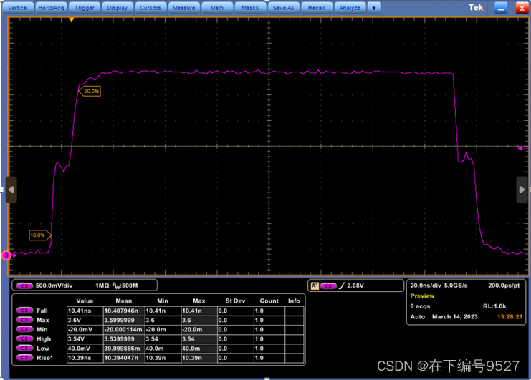Select the C3 channel badge at 500.0mV/div

(x=24, y=286)
